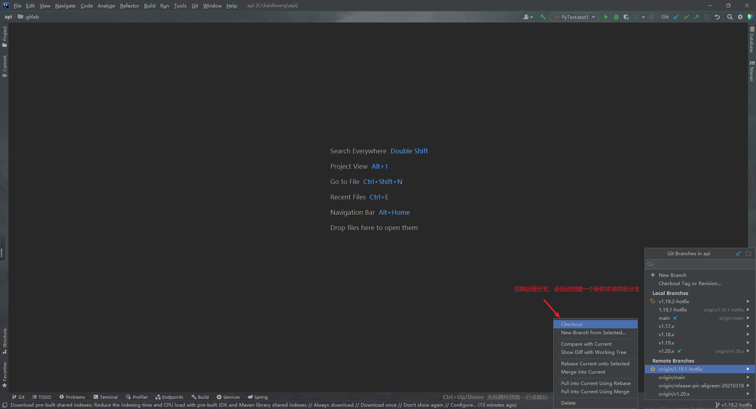Select origin/release-pic-aligreen-20210318 remote branch

pos(700,386)
